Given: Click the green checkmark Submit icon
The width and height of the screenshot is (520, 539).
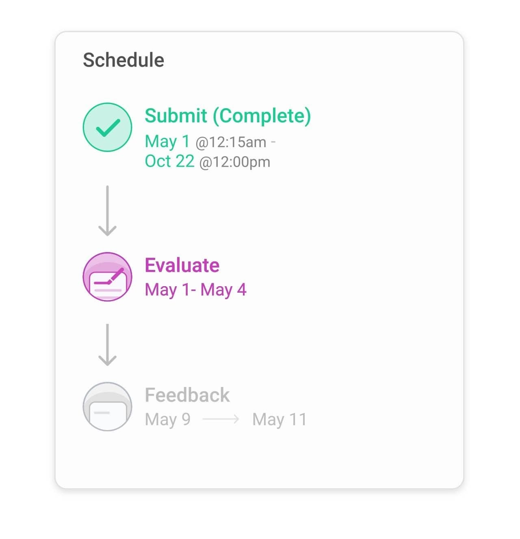Looking at the screenshot, I should click(107, 127).
